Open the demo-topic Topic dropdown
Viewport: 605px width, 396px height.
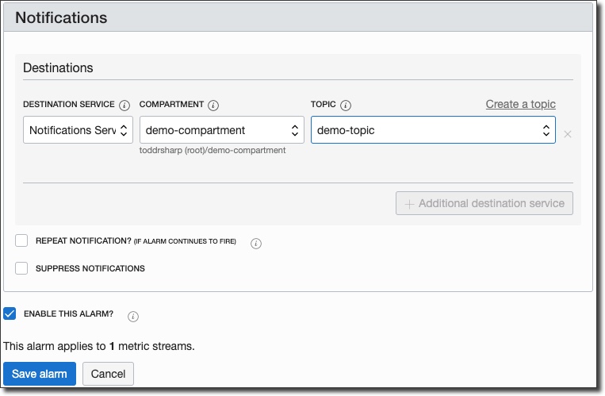(x=433, y=130)
